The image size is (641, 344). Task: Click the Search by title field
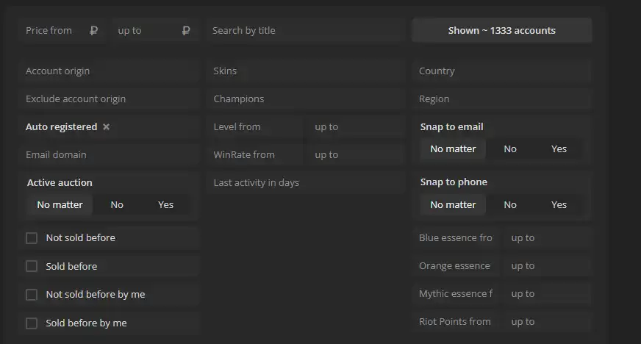tap(305, 31)
